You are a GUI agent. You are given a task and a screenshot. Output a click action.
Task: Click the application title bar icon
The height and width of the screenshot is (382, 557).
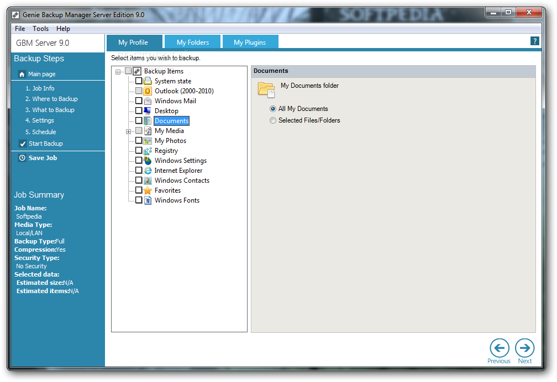[15, 15]
